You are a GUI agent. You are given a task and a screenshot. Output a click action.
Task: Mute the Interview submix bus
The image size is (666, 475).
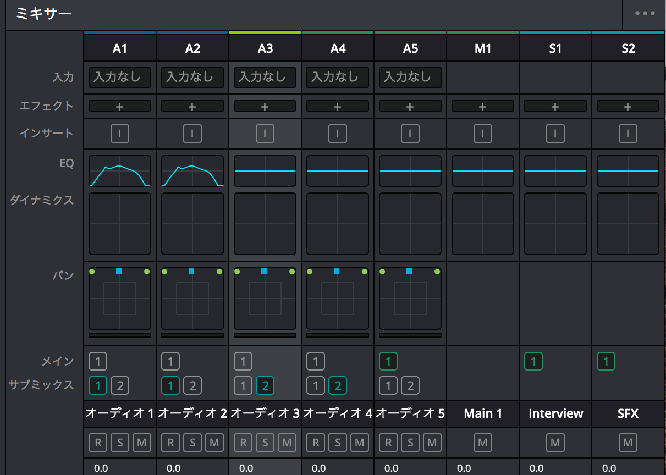click(x=555, y=442)
